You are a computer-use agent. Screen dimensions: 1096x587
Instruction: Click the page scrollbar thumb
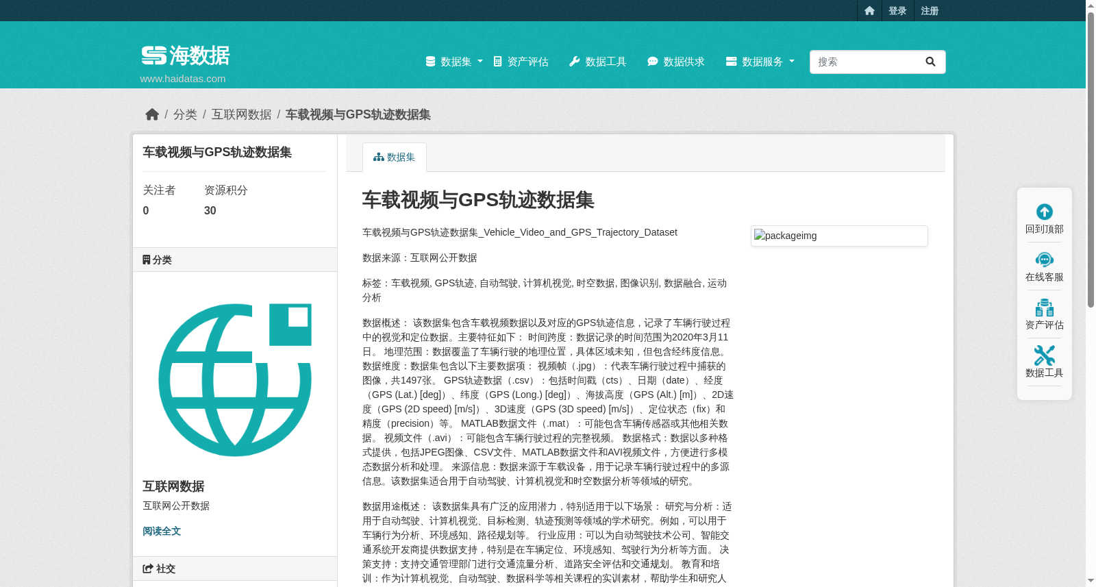tap(1091, 159)
